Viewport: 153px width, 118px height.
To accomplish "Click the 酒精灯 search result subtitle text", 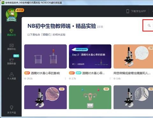I will [46, 35].
